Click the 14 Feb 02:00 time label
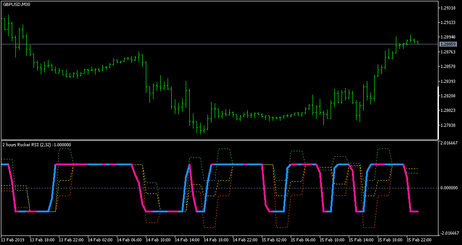Screen dimensions: 462x245 point(101,240)
